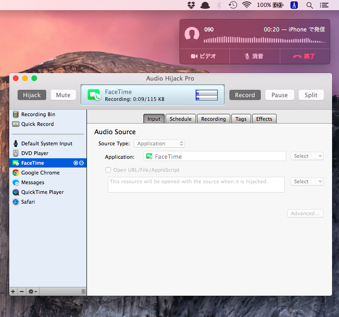Click the battery status indicator
The width and height of the screenshot is (339, 317).
(270, 5)
